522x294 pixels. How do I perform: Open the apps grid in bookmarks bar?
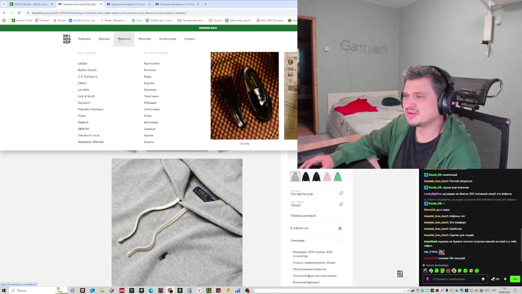coord(4,20)
